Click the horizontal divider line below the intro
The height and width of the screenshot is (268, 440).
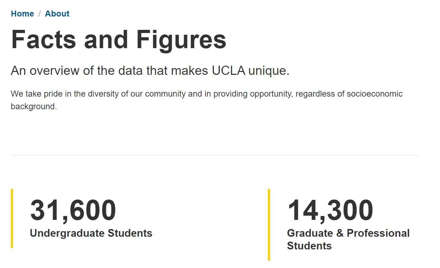pos(215,155)
